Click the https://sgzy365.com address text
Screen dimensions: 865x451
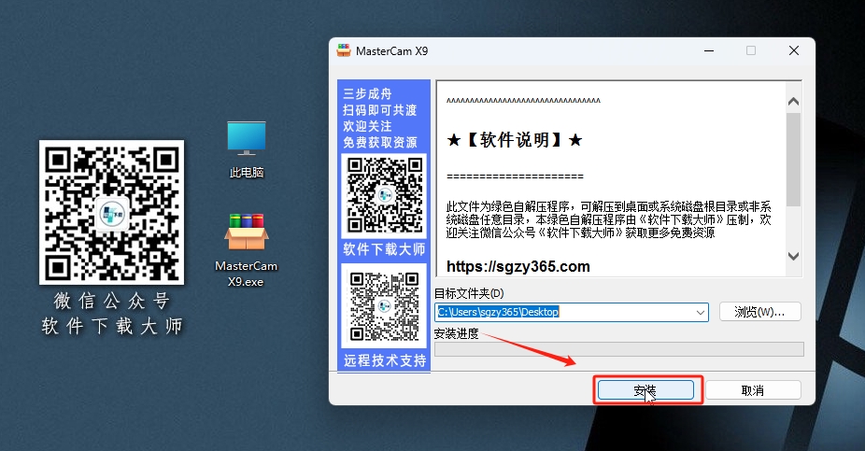[x=518, y=267]
